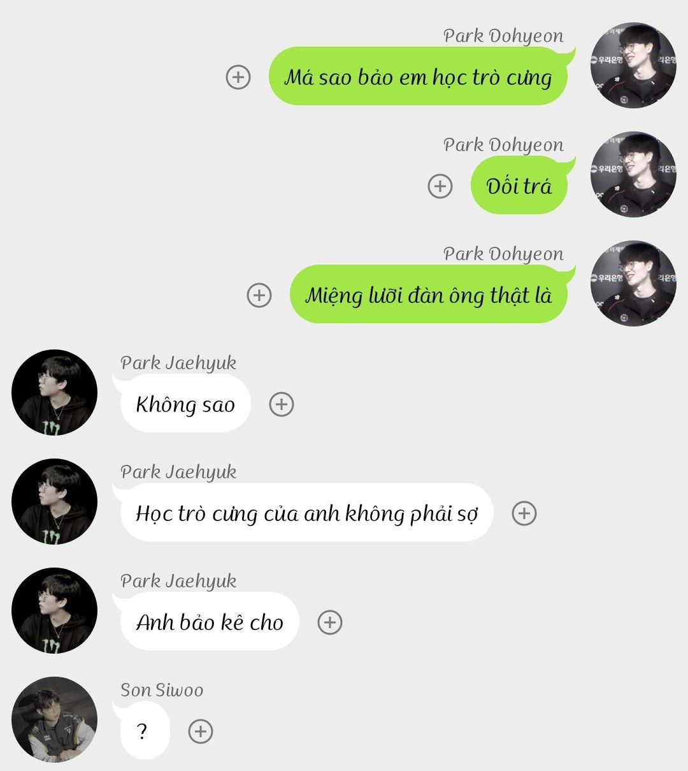Open Park Jaehyuk's avatar beside "Anh bảo kê cho"
The image size is (688, 771).
[55, 611]
